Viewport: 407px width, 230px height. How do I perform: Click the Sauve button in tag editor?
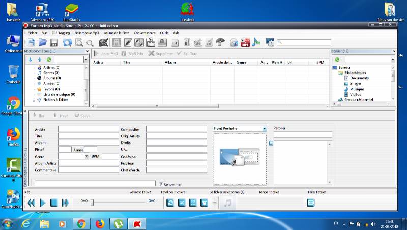click(82, 116)
